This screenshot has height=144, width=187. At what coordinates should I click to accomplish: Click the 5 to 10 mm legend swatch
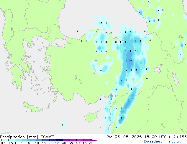click(32, 140)
